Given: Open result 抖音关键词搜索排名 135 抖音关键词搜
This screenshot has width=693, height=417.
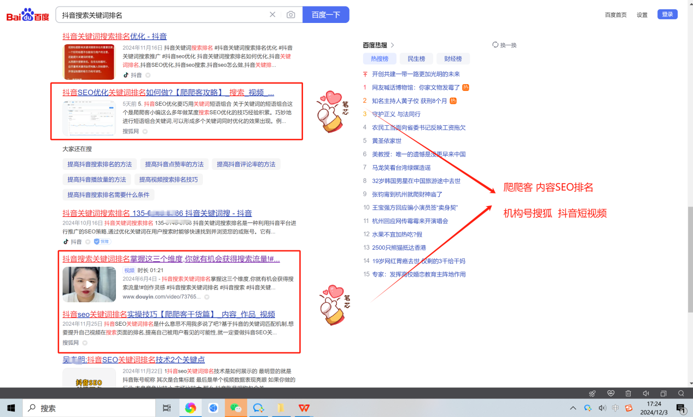Looking at the screenshot, I should click(157, 213).
